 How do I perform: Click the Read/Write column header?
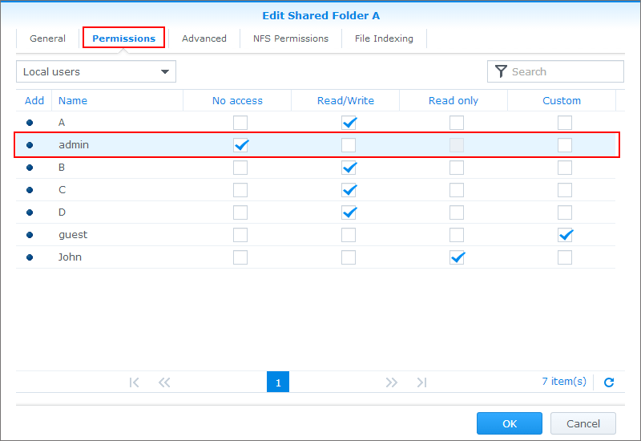click(x=345, y=101)
